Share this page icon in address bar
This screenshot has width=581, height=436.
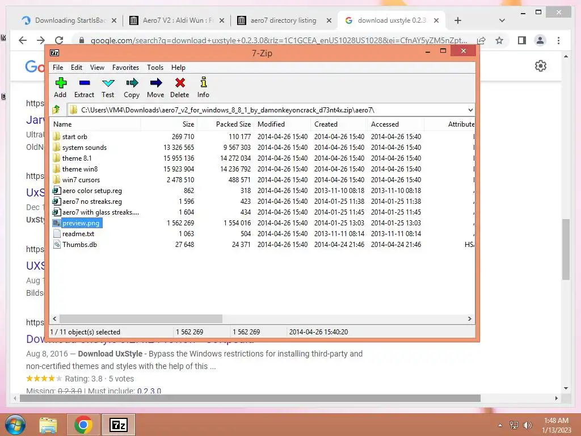click(x=481, y=40)
